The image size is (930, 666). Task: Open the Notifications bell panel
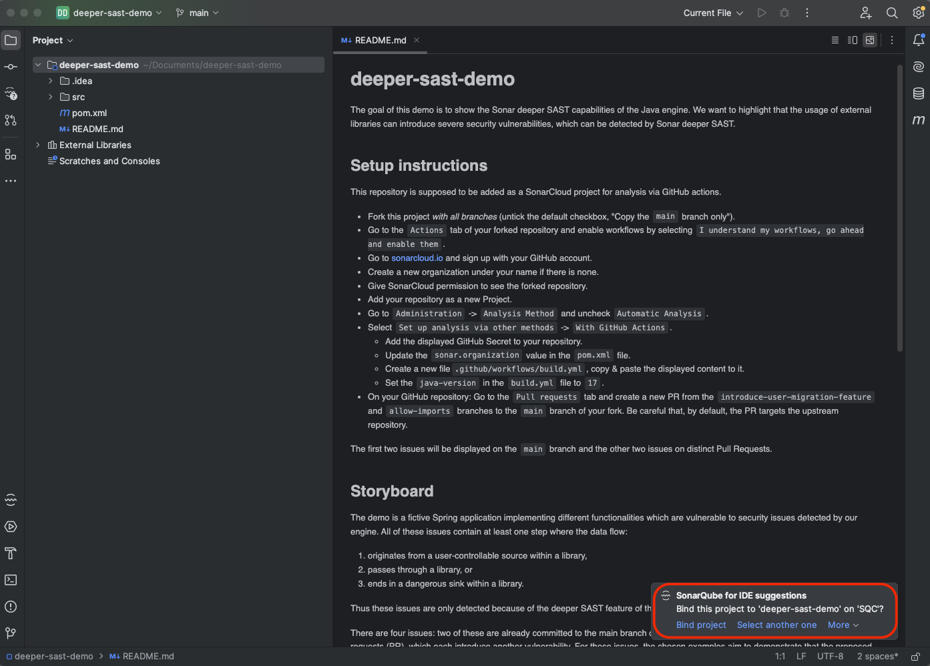[919, 40]
